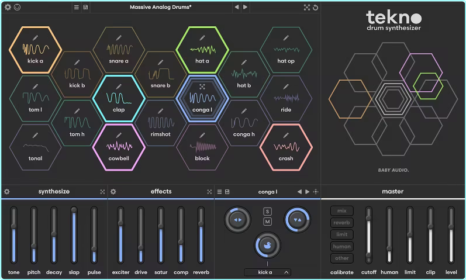Click the conga l preset name field
Viewport: 466px width, 280px height.
(267, 192)
